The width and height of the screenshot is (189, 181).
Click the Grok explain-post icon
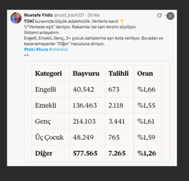[159, 15]
